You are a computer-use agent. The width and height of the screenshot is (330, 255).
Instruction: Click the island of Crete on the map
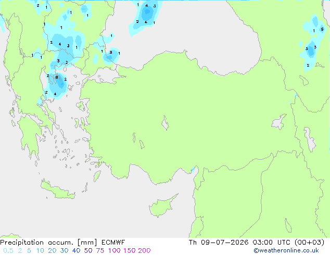(57, 190)
